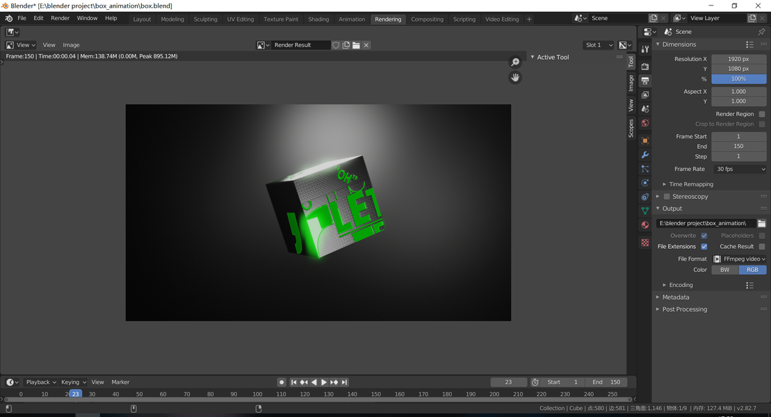Open image folder icon beside Render Result

tap(357, 44)
